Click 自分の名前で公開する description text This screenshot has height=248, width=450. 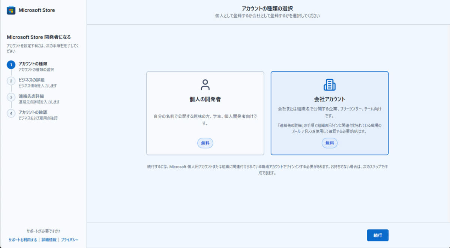click(x=205, y=119)
